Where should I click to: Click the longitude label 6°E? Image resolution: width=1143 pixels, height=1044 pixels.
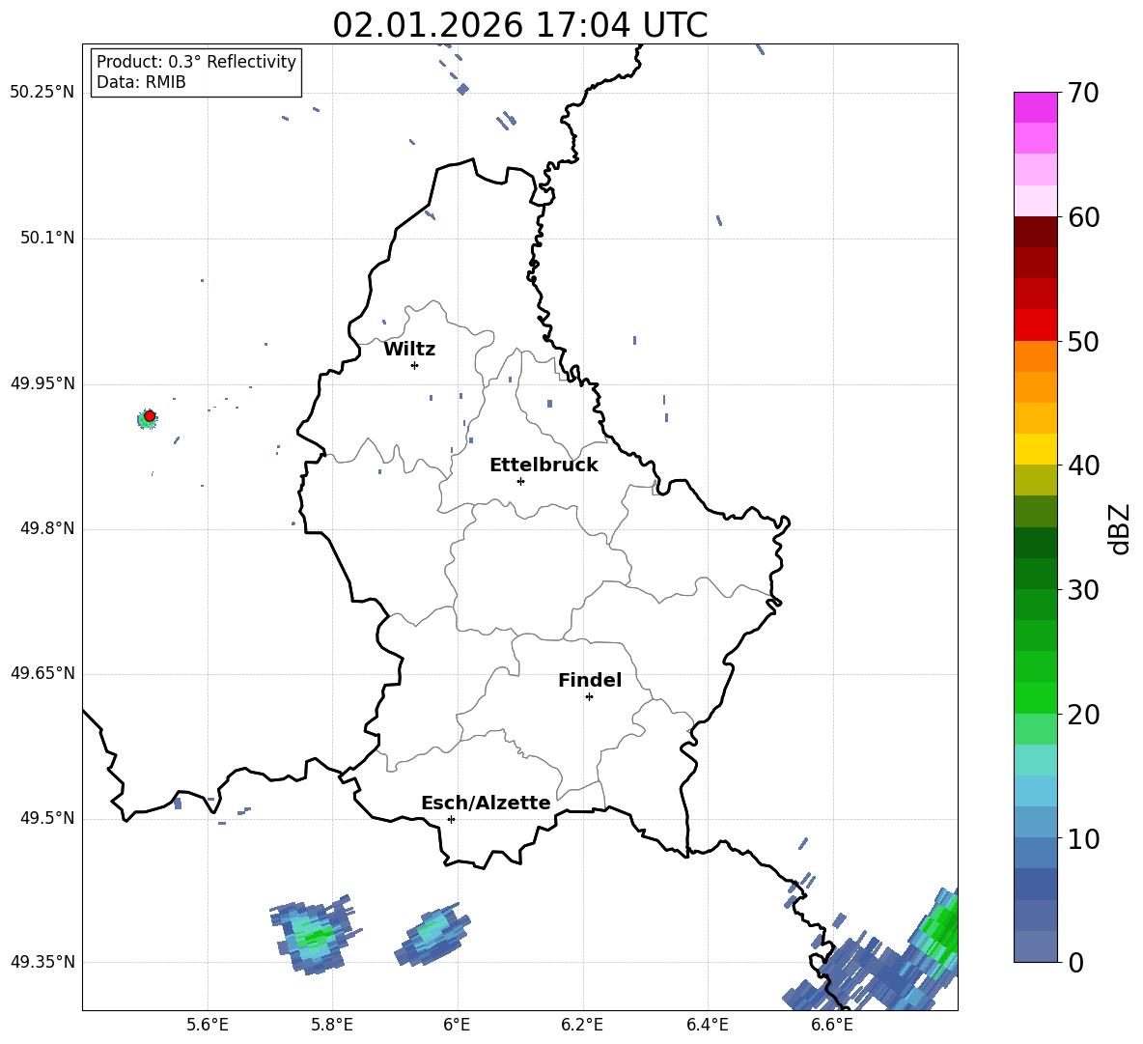(457, 1025)
